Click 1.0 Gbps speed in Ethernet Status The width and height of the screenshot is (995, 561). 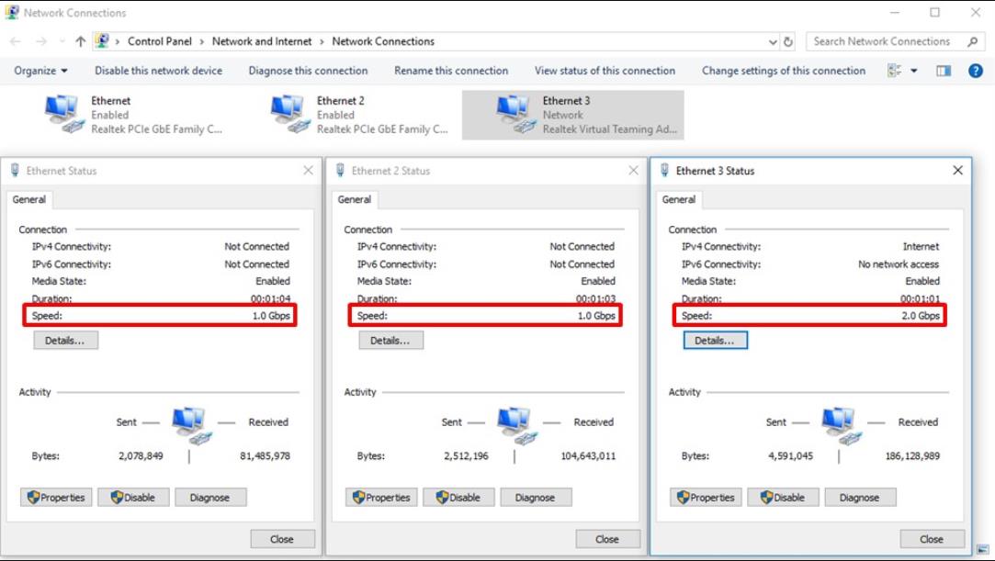271,316
